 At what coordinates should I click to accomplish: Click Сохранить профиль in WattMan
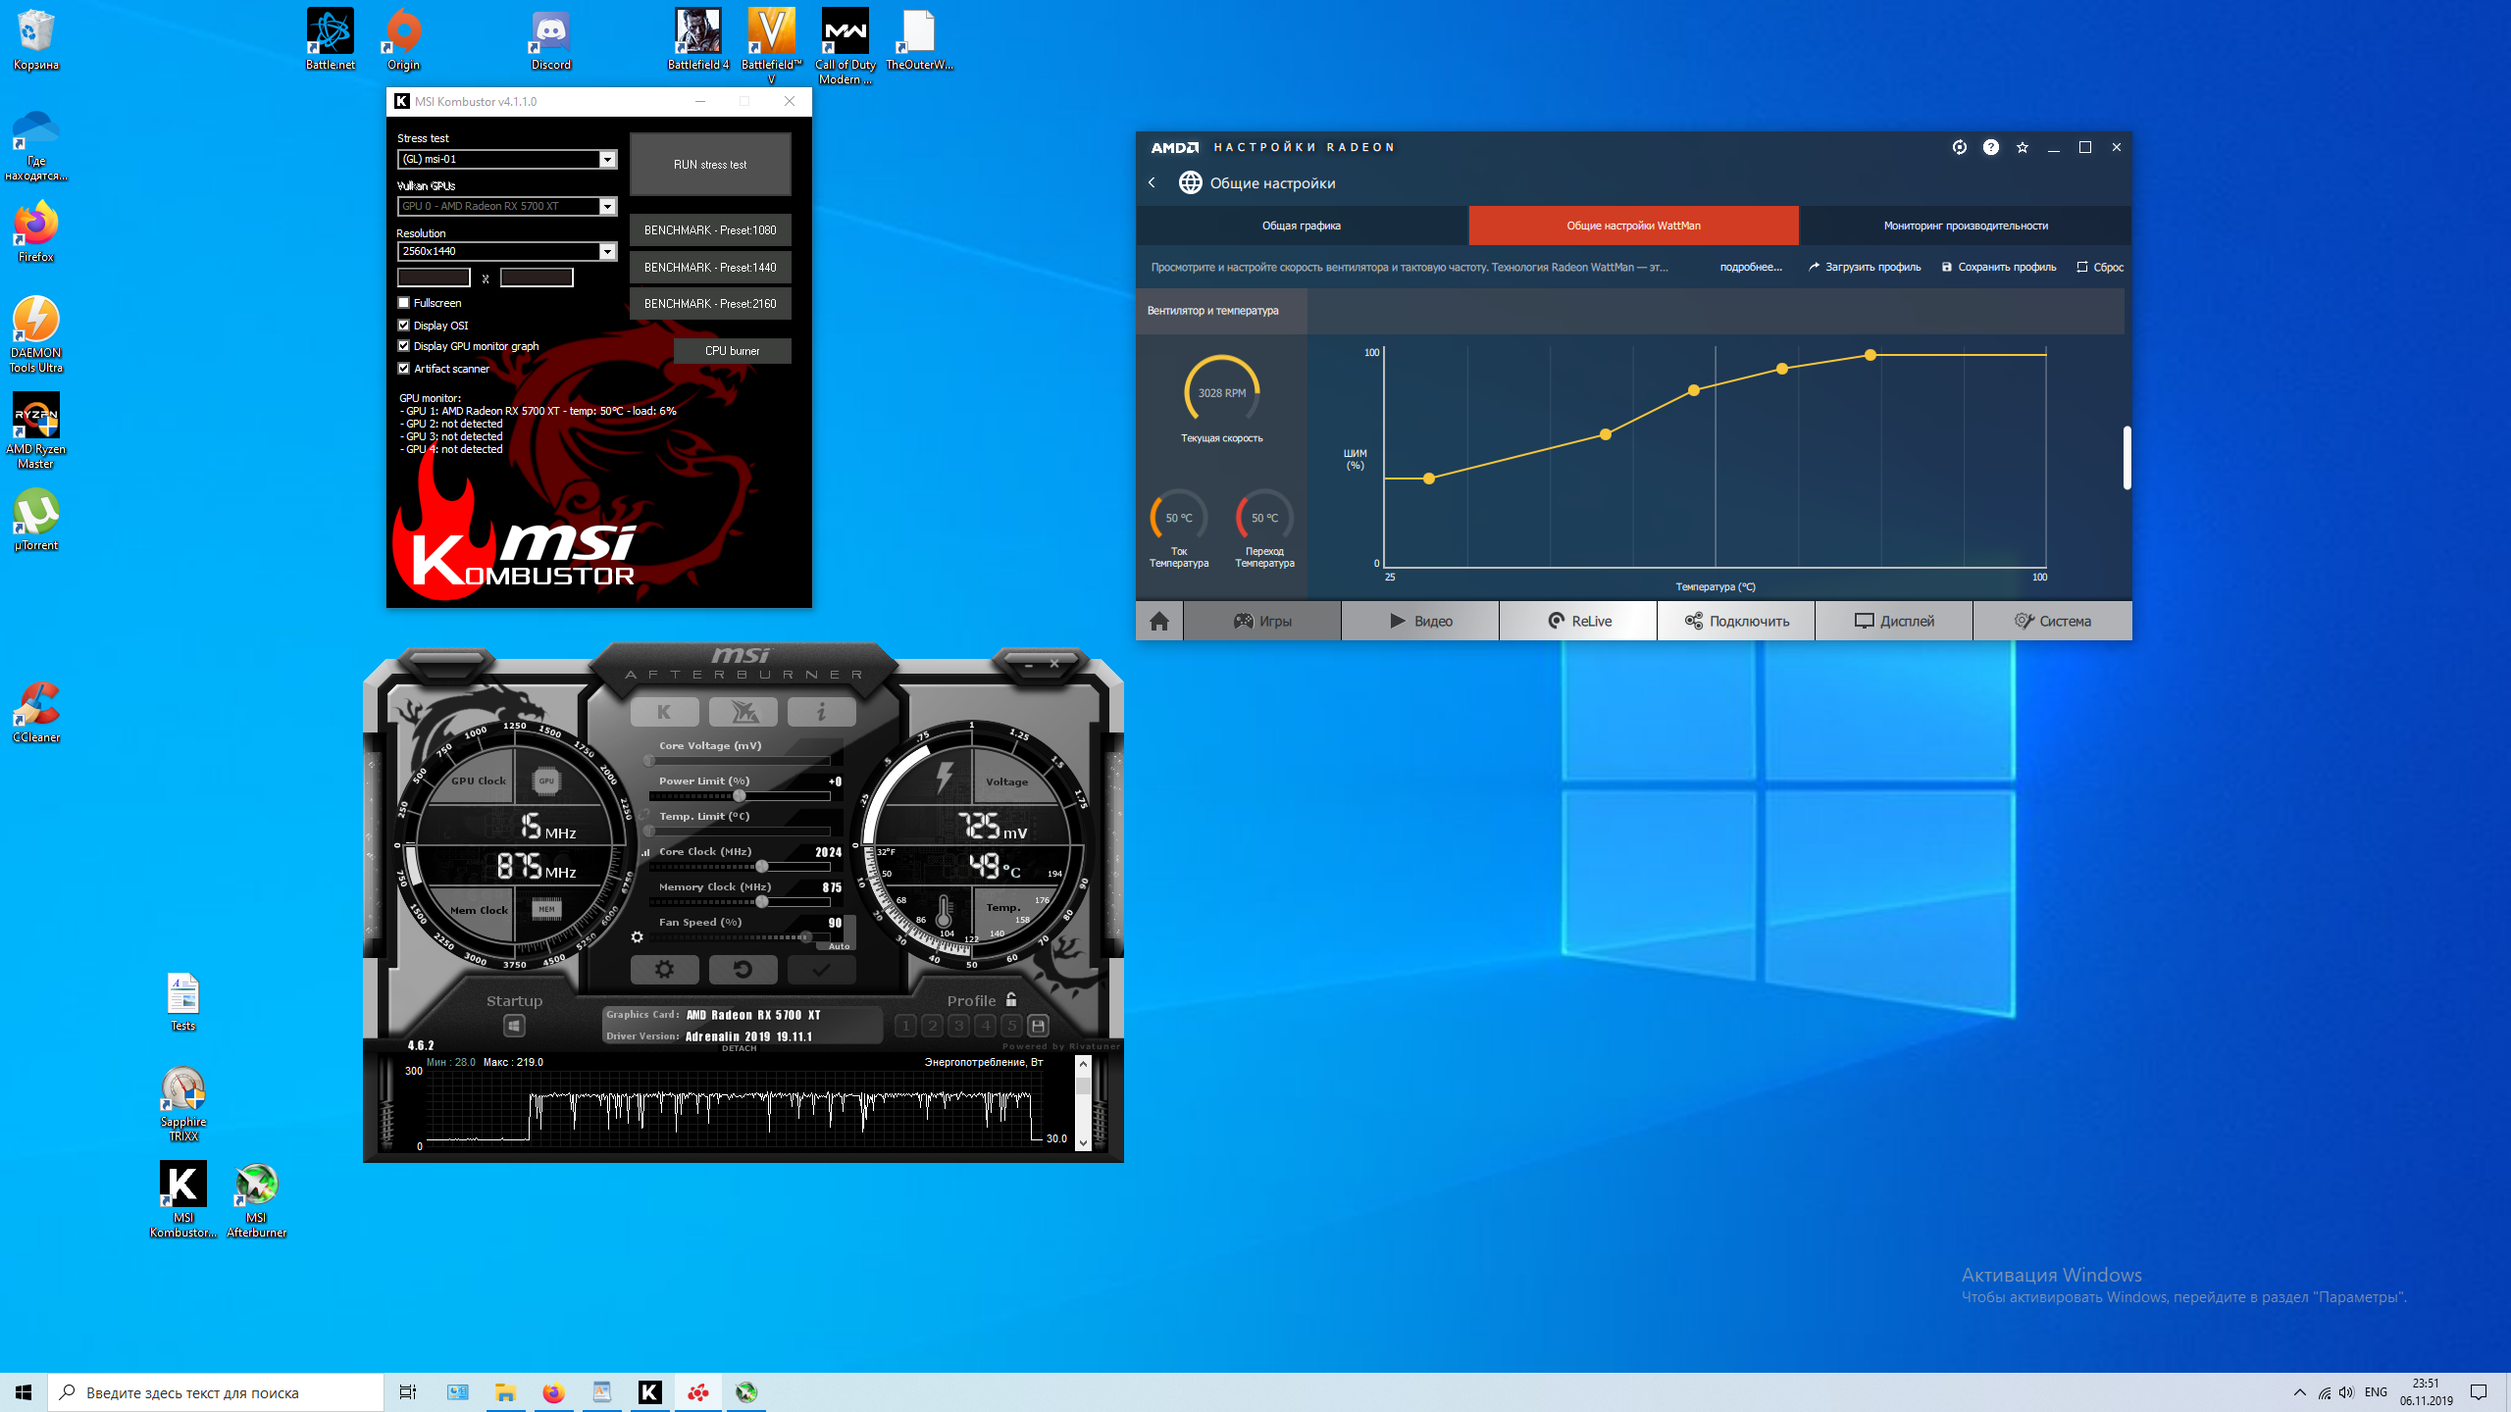[1999, 267]
